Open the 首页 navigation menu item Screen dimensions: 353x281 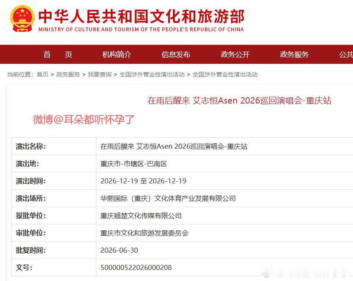[x=57, y=55]
